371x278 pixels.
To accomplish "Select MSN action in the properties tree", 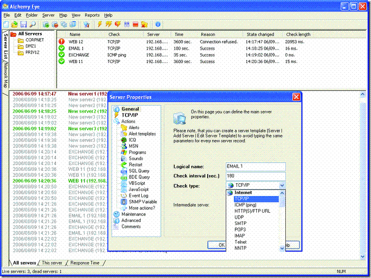I will pos(133,146).
